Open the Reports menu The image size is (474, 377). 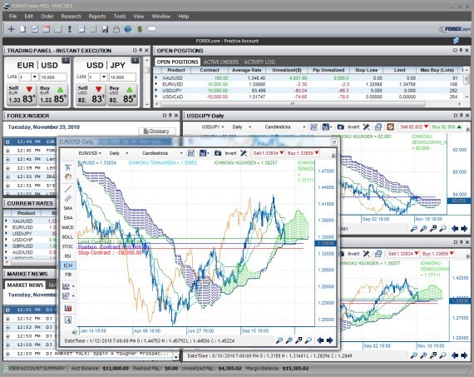coord(97,17)
